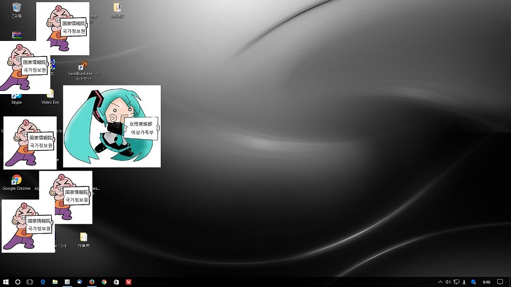Open the Action Center notifications panel

coord(500,282)
